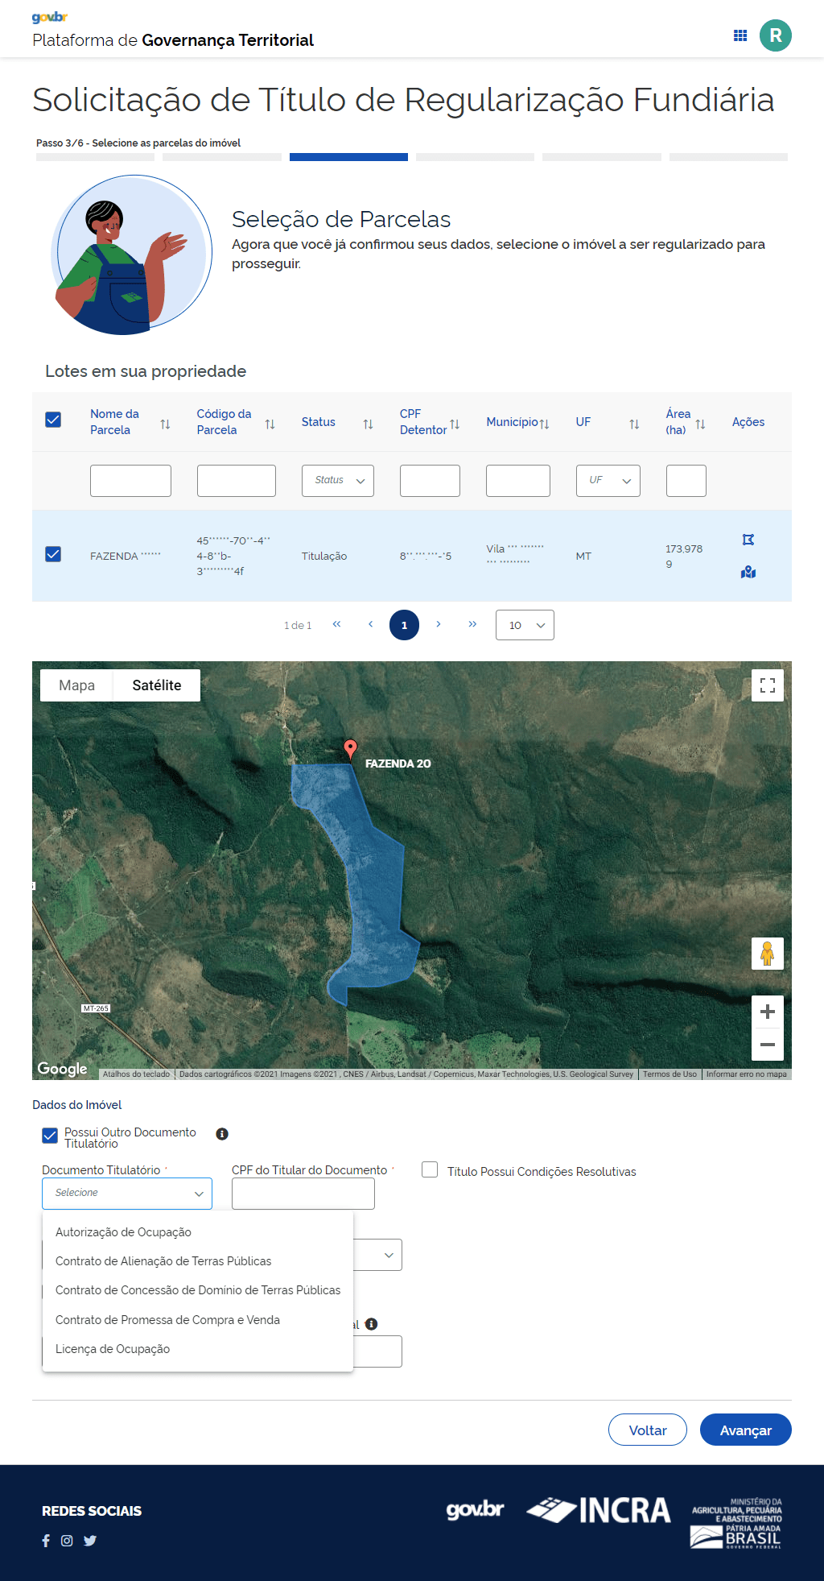Enter fullscreen map view
This screenshot has width=824, height=1581.
(767, 685)
